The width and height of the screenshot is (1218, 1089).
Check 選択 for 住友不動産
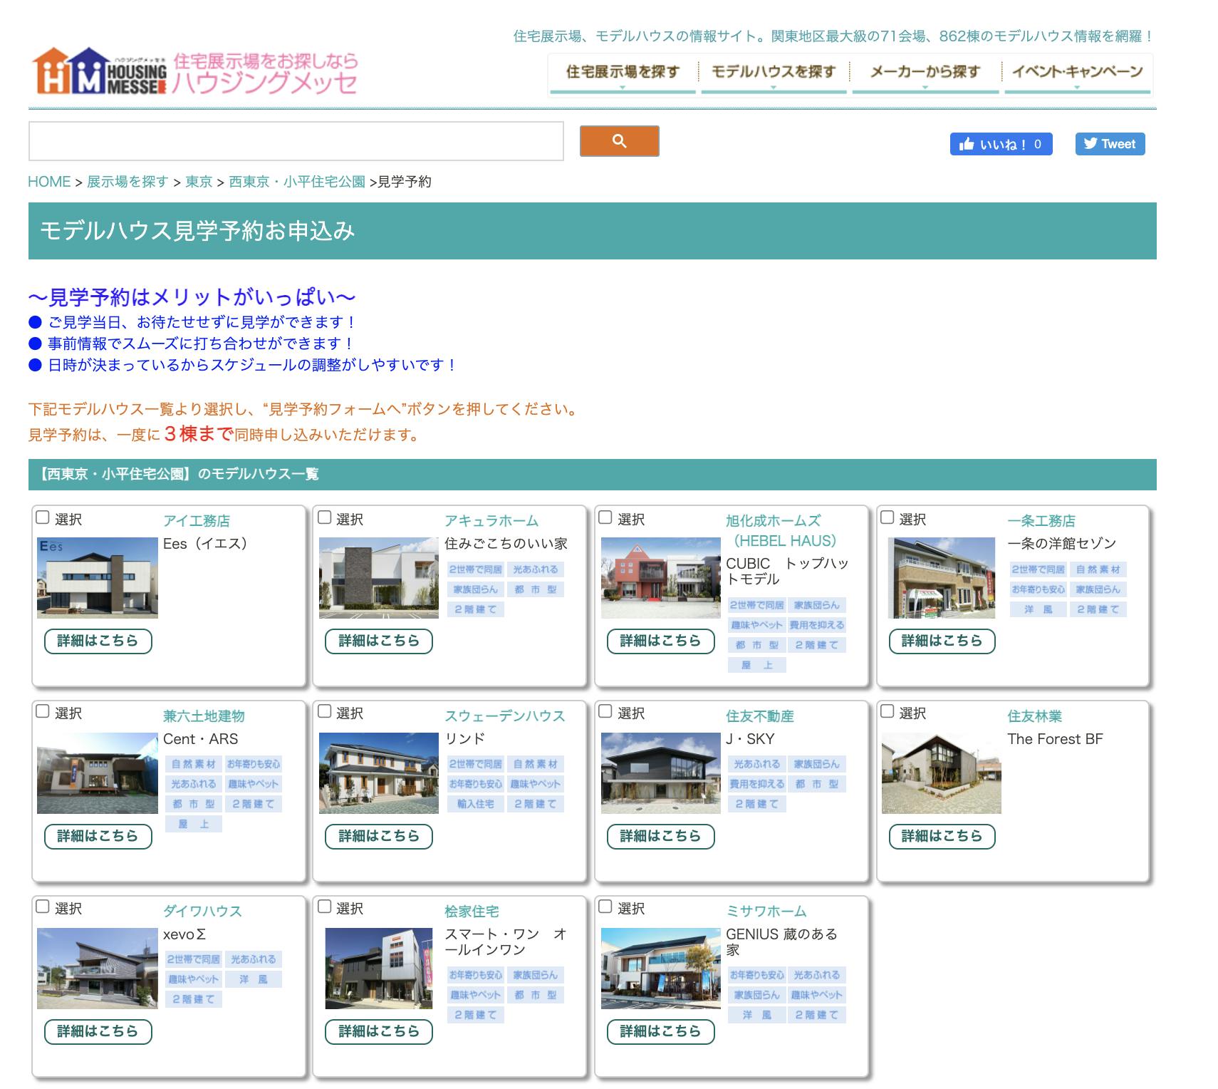pos(605,711)
